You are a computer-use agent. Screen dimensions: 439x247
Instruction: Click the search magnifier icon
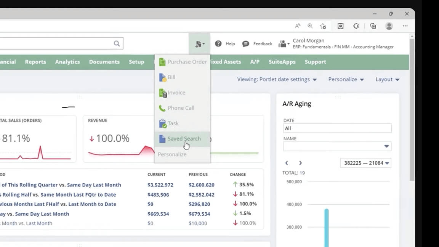point(117,43)
